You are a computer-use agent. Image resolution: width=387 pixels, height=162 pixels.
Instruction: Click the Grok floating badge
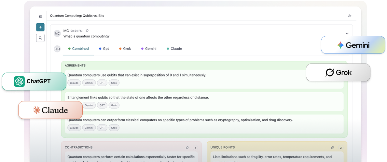pos(338,73)
